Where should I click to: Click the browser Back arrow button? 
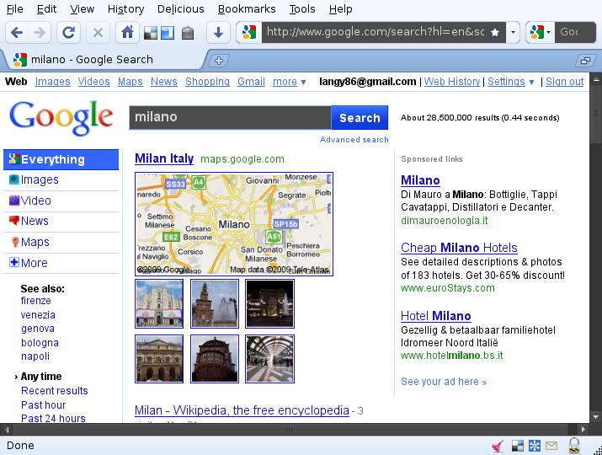pos(17,32)
